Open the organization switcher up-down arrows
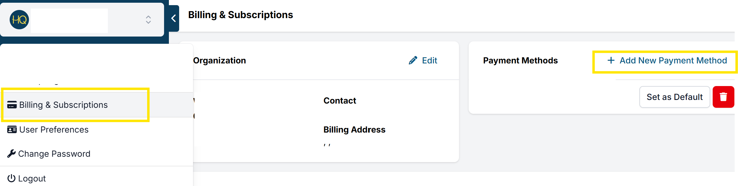The height and width of the screenshot is (186, 738). pyautogui.click(x=148, y=20)
